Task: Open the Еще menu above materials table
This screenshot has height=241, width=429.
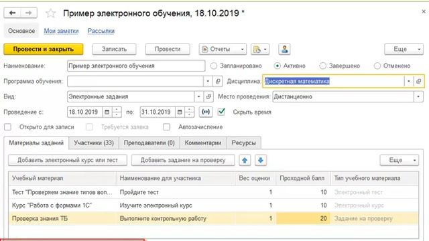Action: 400,160
